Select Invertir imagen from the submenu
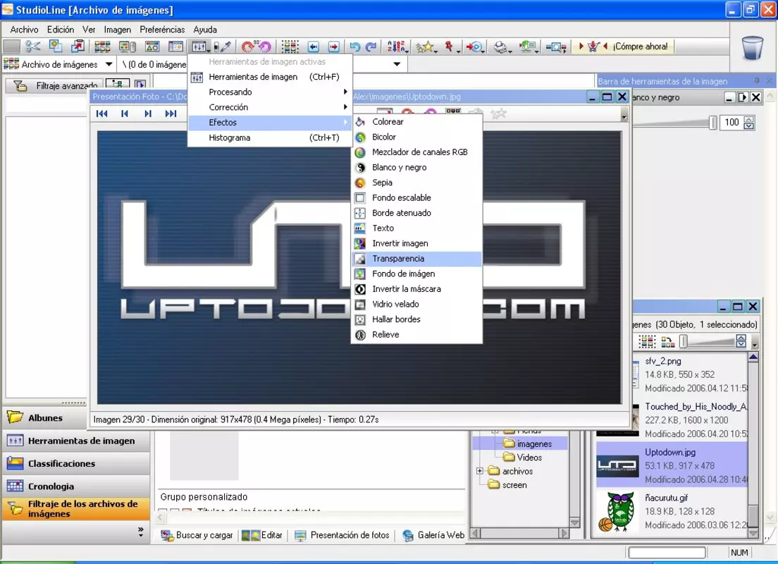This screenshot has width=778, height=564. point(416,243)
